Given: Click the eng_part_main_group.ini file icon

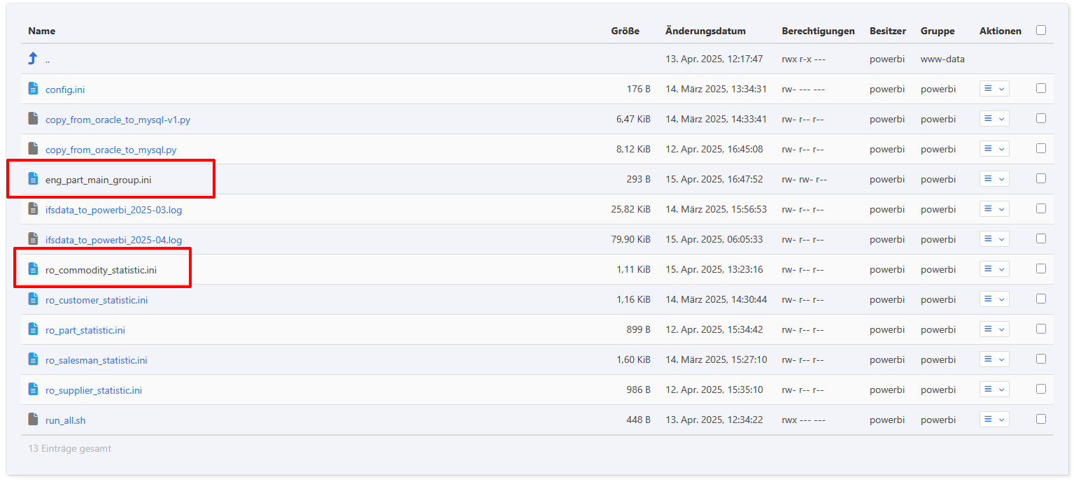Looking at the screenshot, I should 33,179.
